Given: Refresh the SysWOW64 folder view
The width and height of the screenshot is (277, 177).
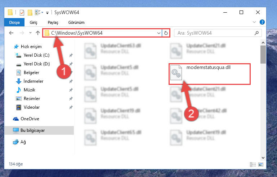Looking at the screenshot, I should (166, 33).
